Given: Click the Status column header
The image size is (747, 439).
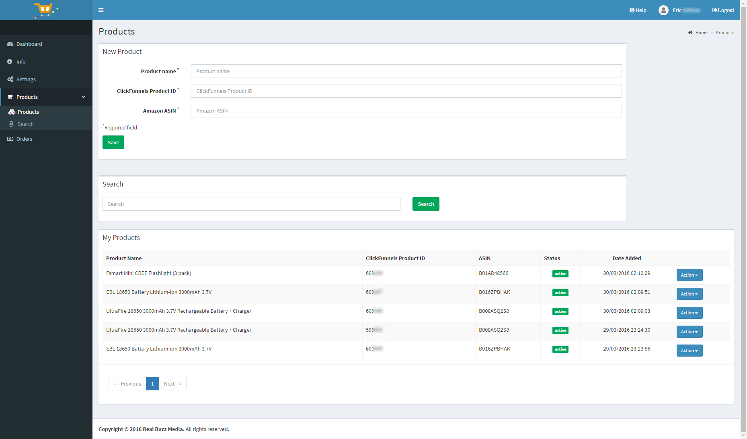Looking at the screenshot, I should click(552, 258).
